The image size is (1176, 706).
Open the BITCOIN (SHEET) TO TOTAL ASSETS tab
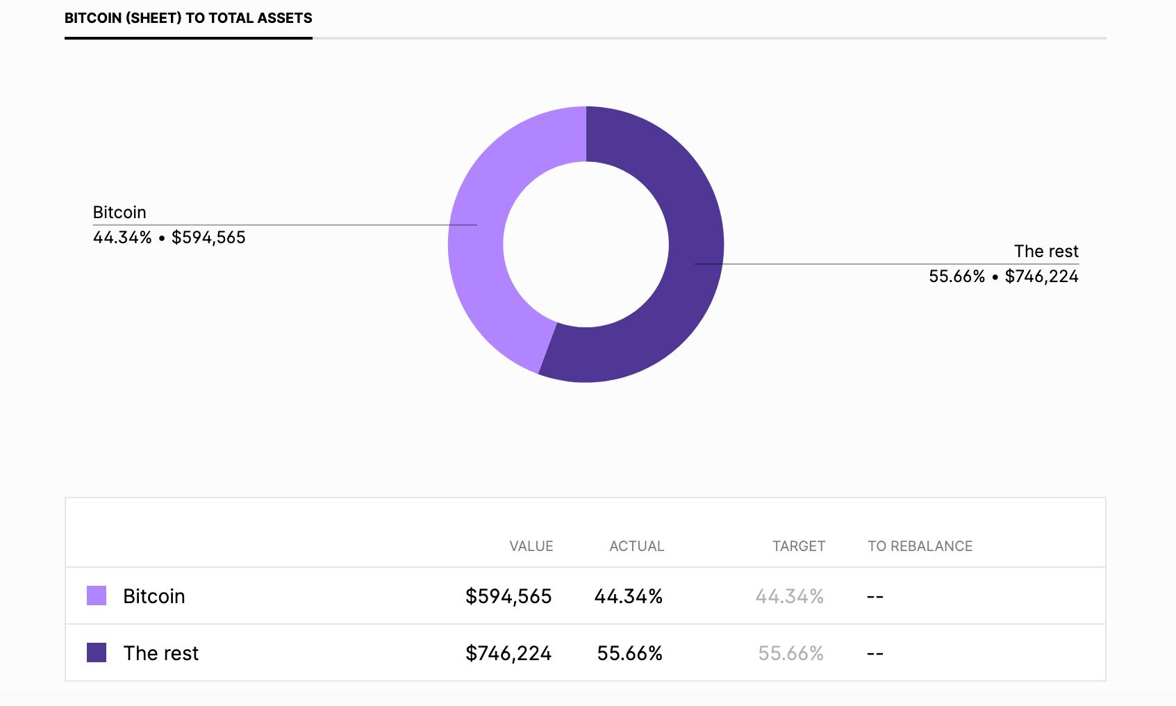(x=188, y=19)
